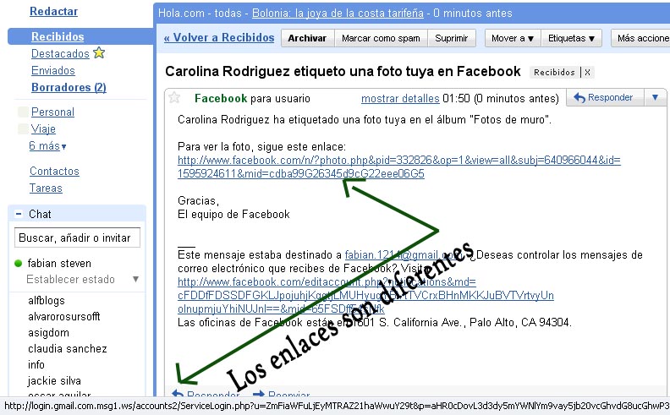Click the Archivar button
The image size is (670, 415).
(307, 38)
